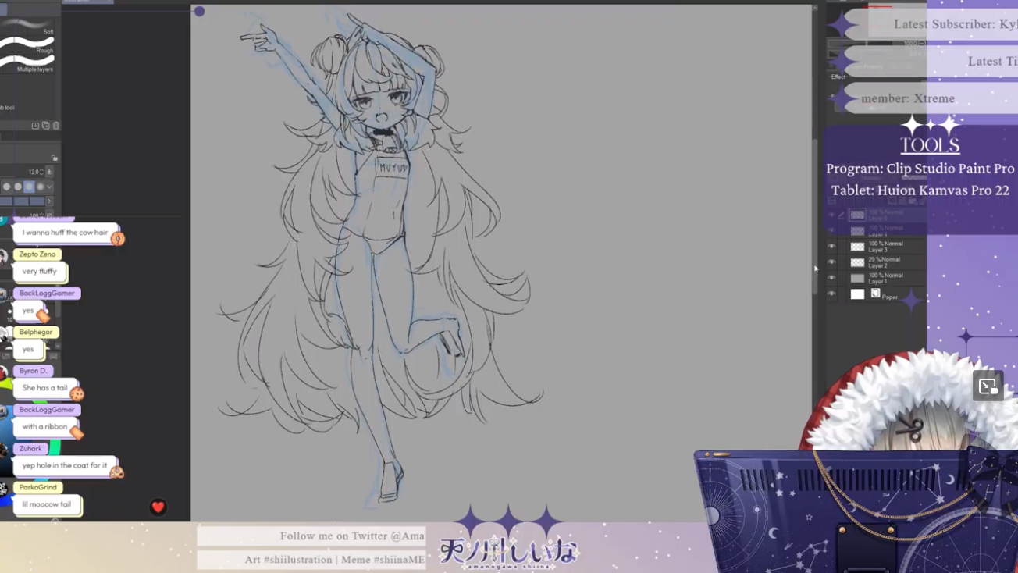Select the Layer 2 thumbnail
This screenshot has height=573, width=1018.
point(857,262)
